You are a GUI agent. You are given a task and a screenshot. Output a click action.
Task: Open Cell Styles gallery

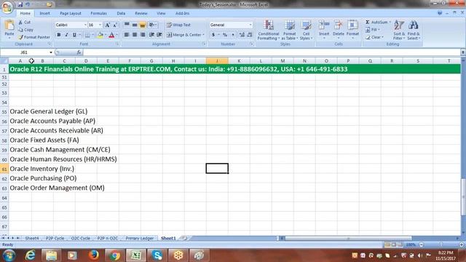[x=306, y=30]
